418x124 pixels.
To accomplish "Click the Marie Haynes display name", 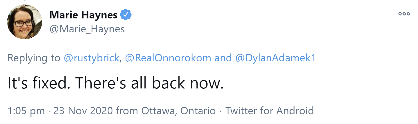I will [83, 15].
